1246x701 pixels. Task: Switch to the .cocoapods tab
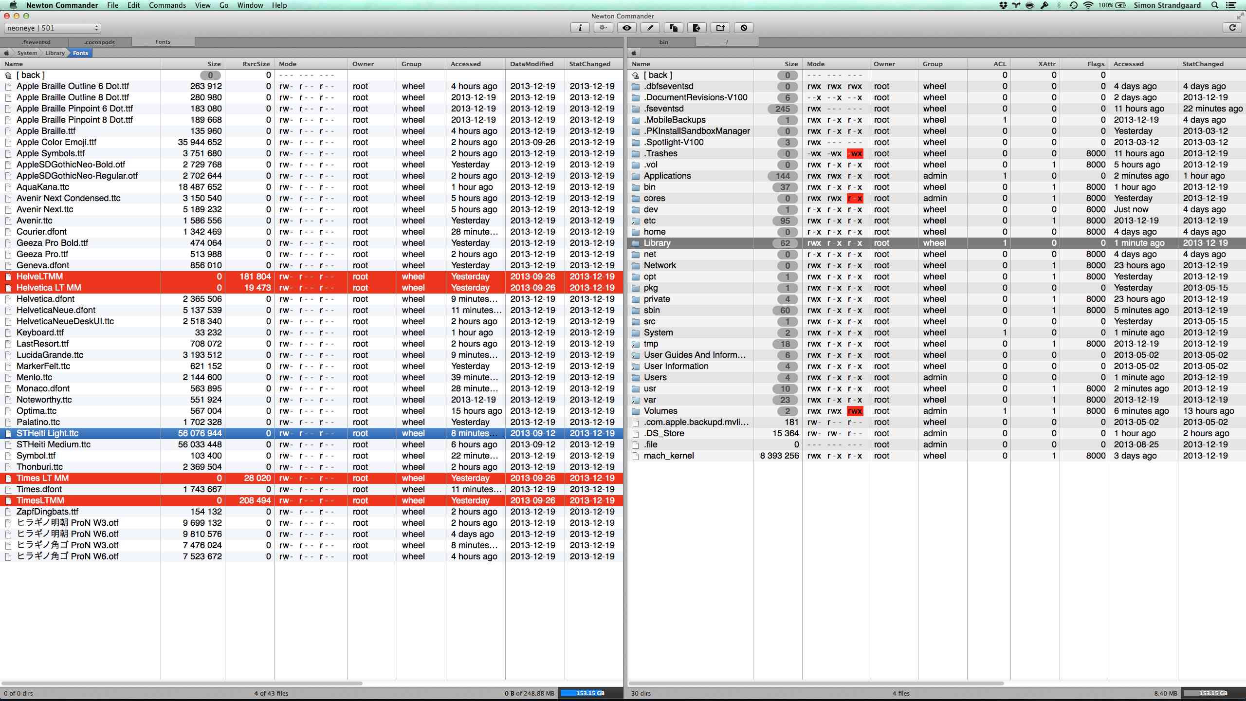(99, 42)
